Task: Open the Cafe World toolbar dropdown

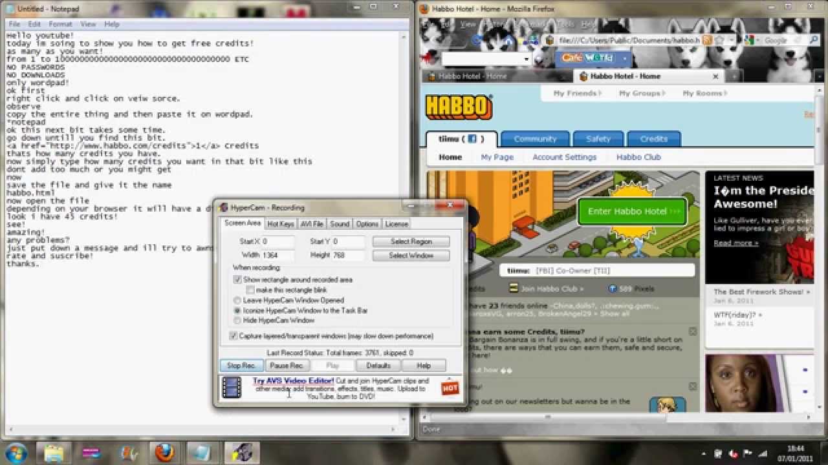Action: pyautogui.click(x=624, y=58)
